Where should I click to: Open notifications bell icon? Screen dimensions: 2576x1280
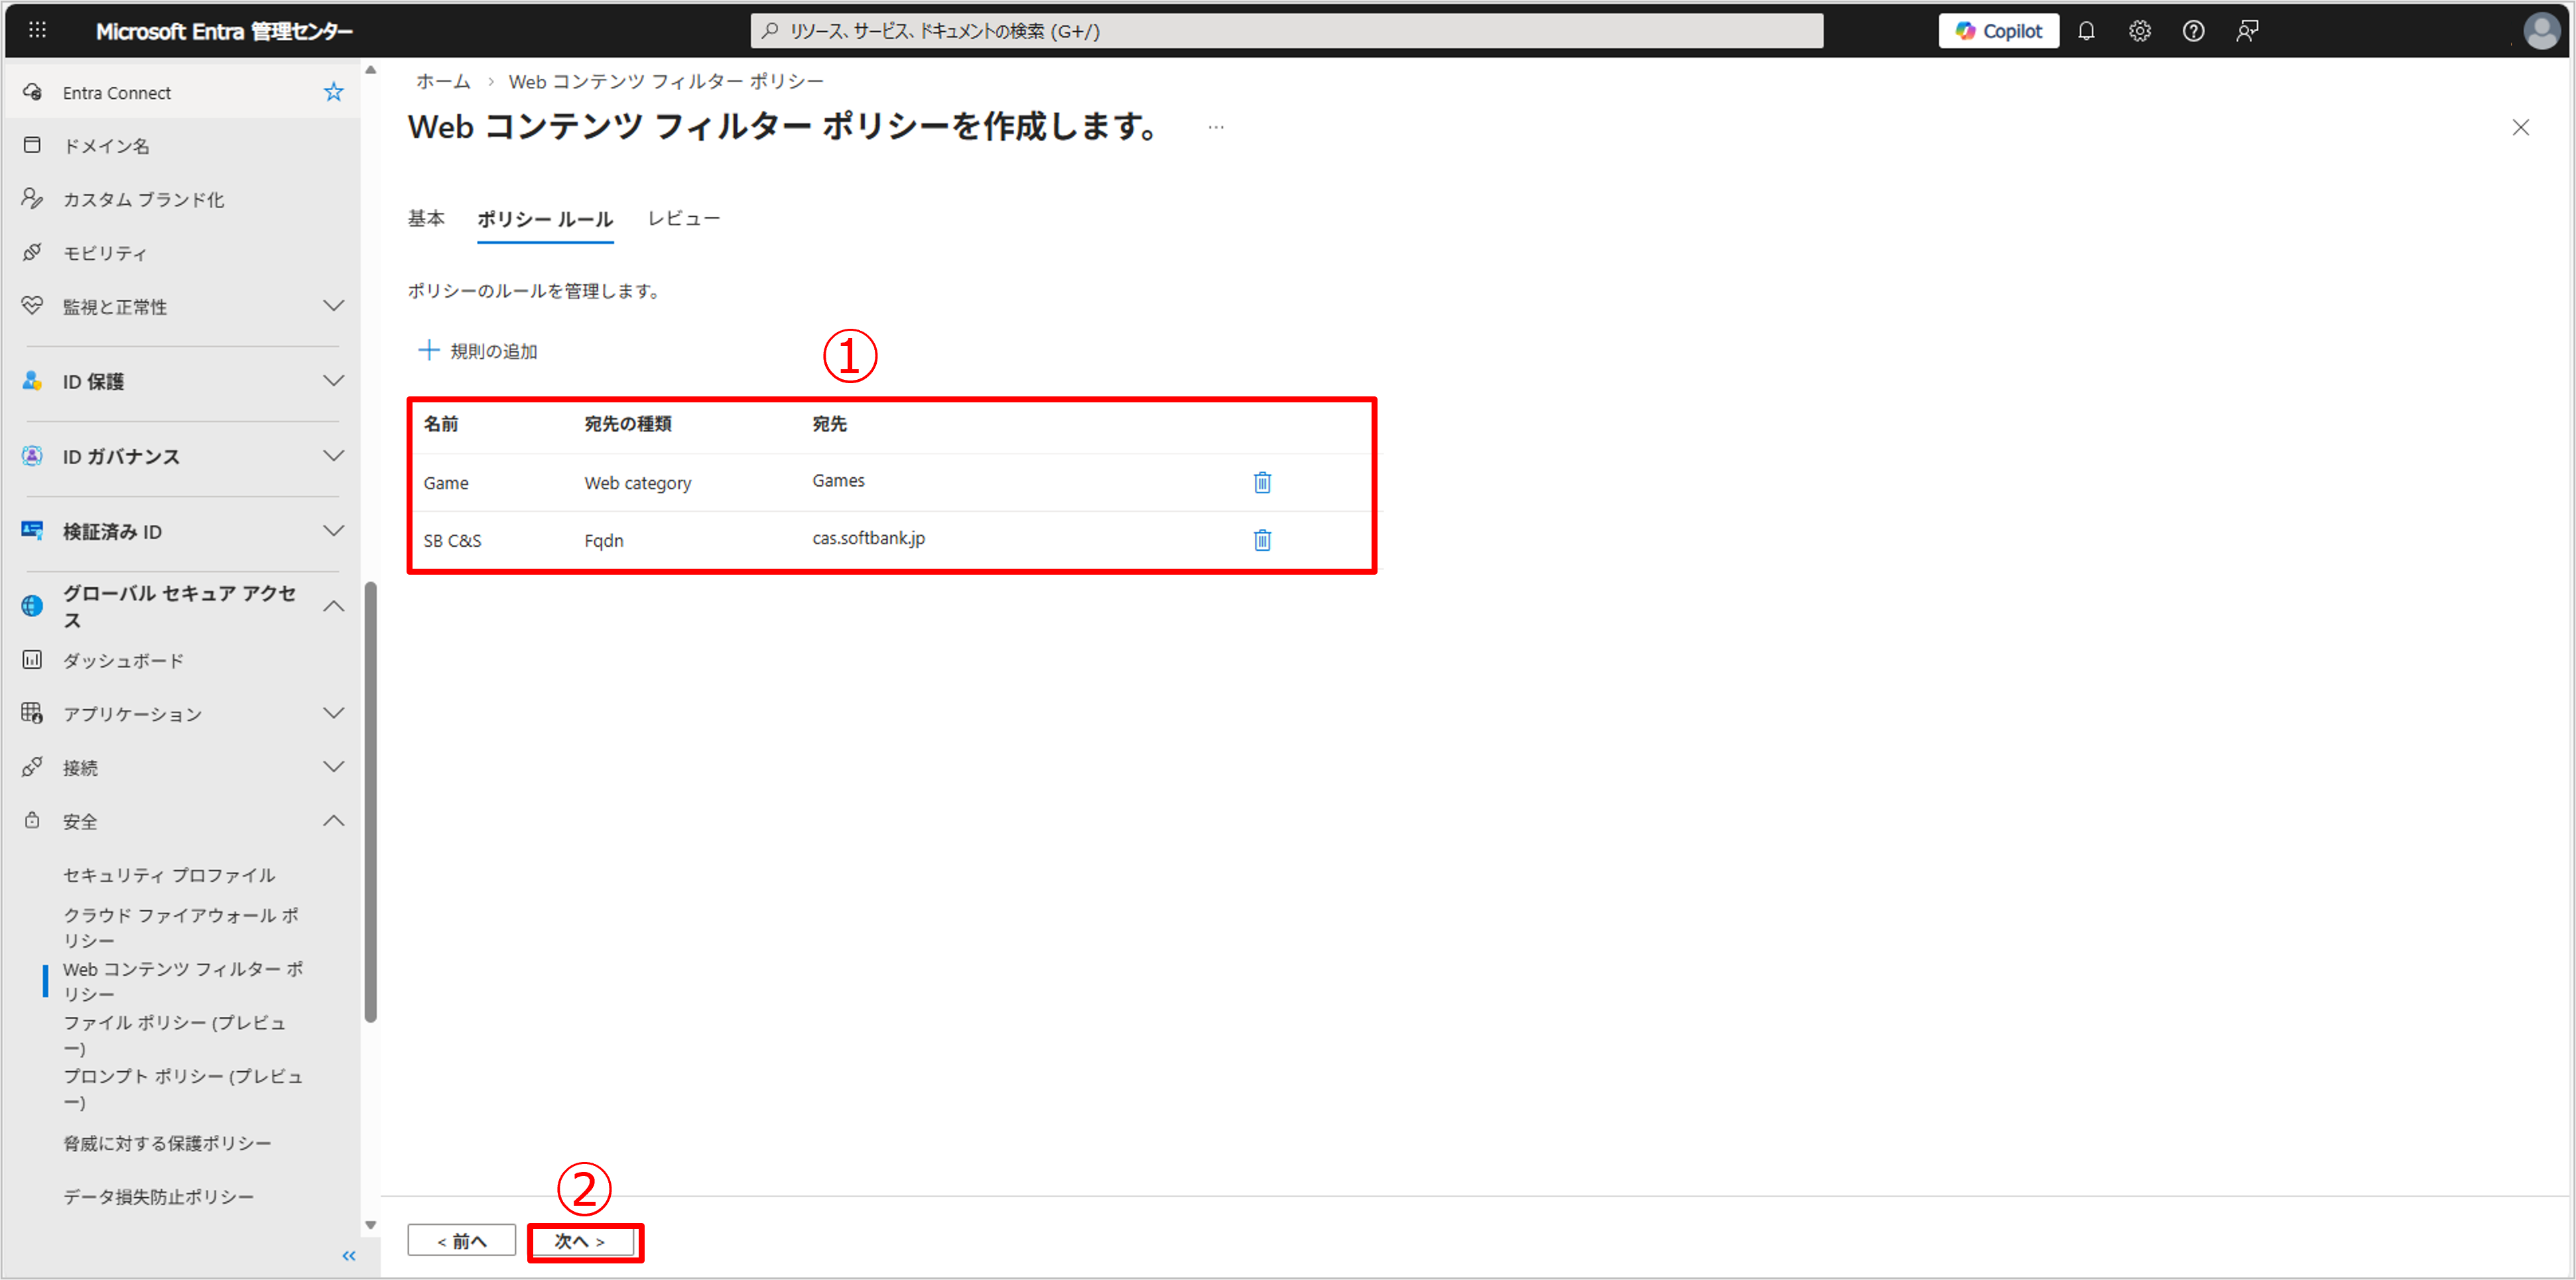pyautogui.click(x=2086, y=31)
